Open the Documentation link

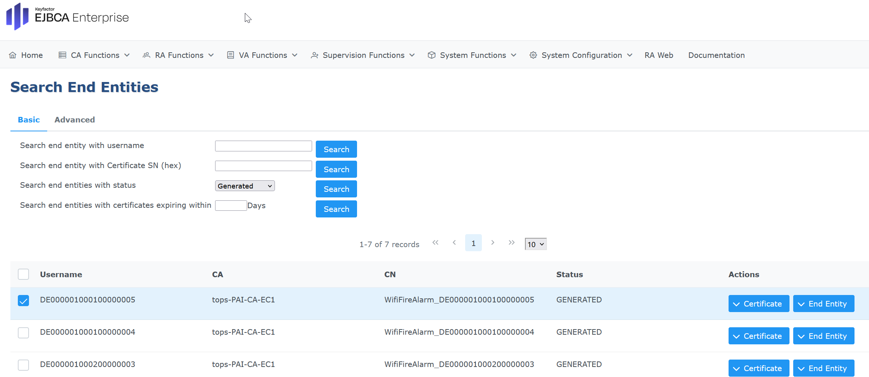point(716,55)
